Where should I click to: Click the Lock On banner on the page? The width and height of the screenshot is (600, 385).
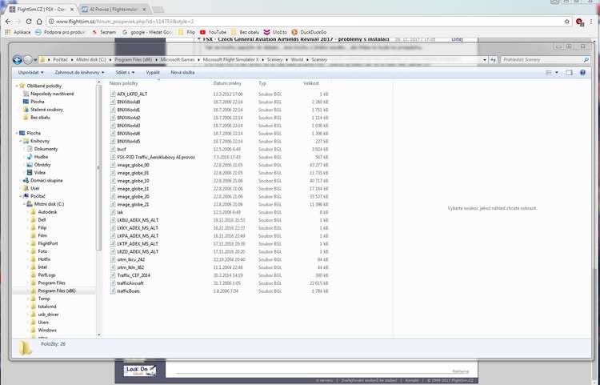tap(140, 370)
